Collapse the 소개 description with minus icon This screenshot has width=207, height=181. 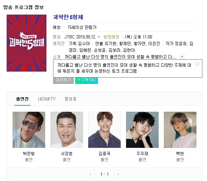(x=182, y=57)
